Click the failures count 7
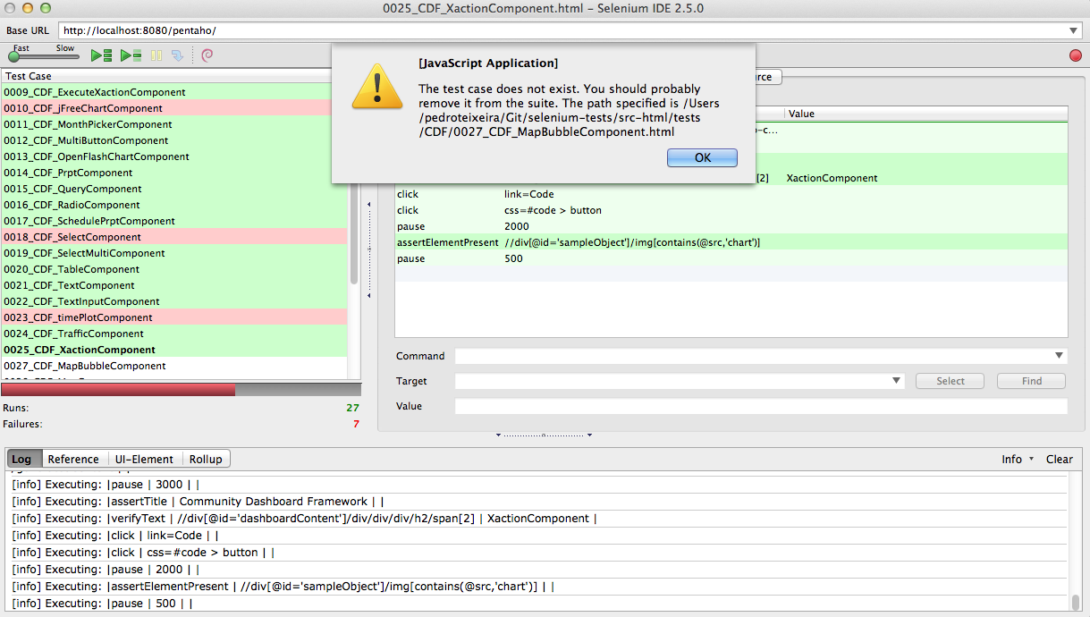The height and width of the screenshot is (617, 1090). (356, 424)
